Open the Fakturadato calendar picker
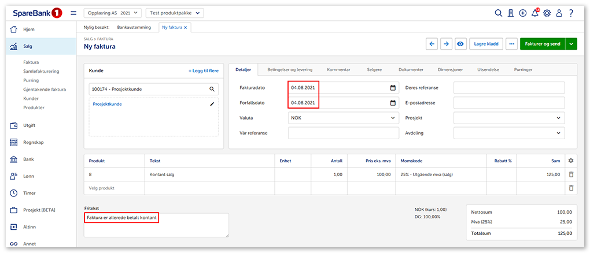 393,88
